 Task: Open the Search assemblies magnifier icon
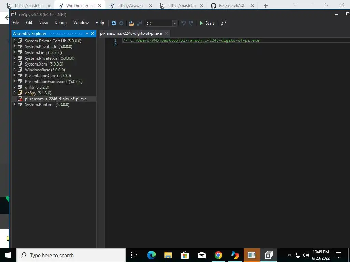223,23
